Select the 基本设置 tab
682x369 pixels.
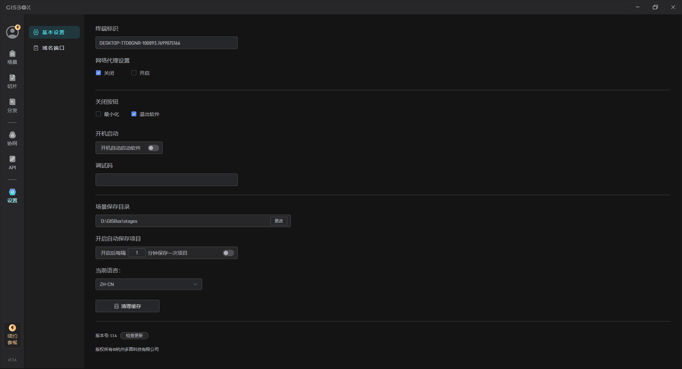coord(54,32)
